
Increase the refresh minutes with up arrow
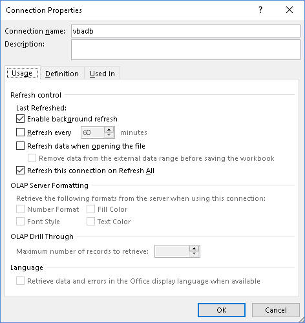point(109,130)
